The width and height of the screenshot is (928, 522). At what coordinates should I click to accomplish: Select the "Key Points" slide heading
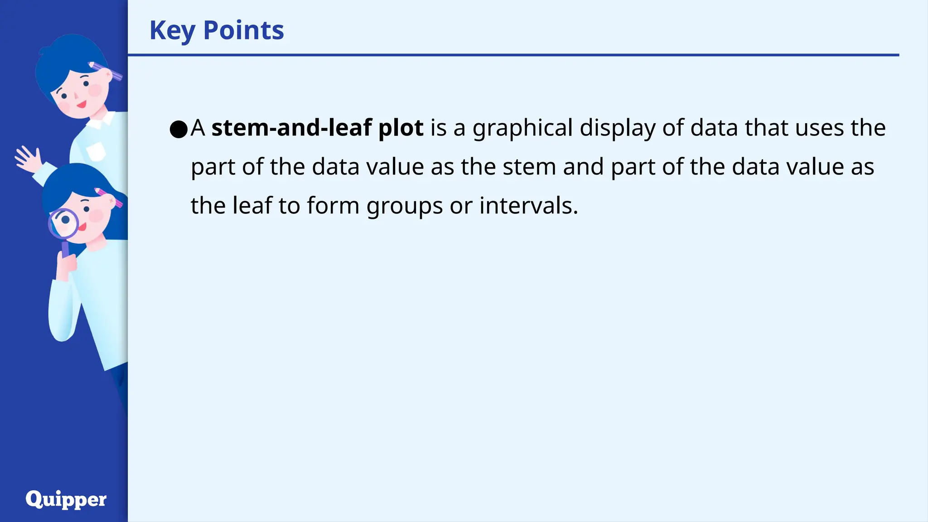coord(217,30)
